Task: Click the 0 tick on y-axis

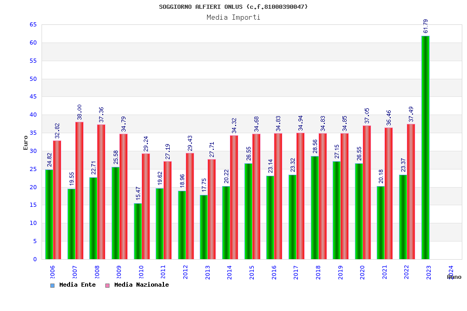Action: coord(35,259)
